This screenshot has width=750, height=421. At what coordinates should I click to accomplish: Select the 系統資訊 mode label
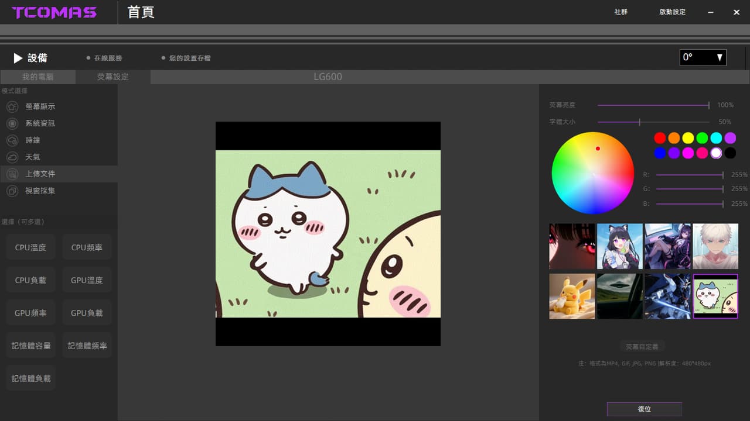point(40,124)
